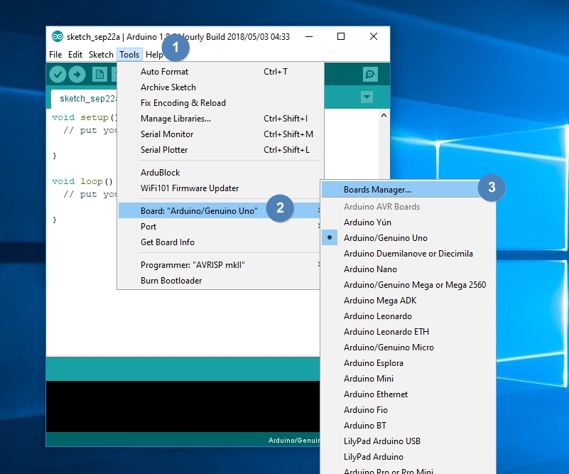Select LilyPad Arduino USB board
The height and width of the screenshot is (474, 569).
[408, 441]
